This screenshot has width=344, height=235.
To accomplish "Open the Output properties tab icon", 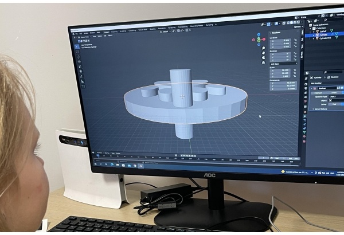I will click(306, 88).
